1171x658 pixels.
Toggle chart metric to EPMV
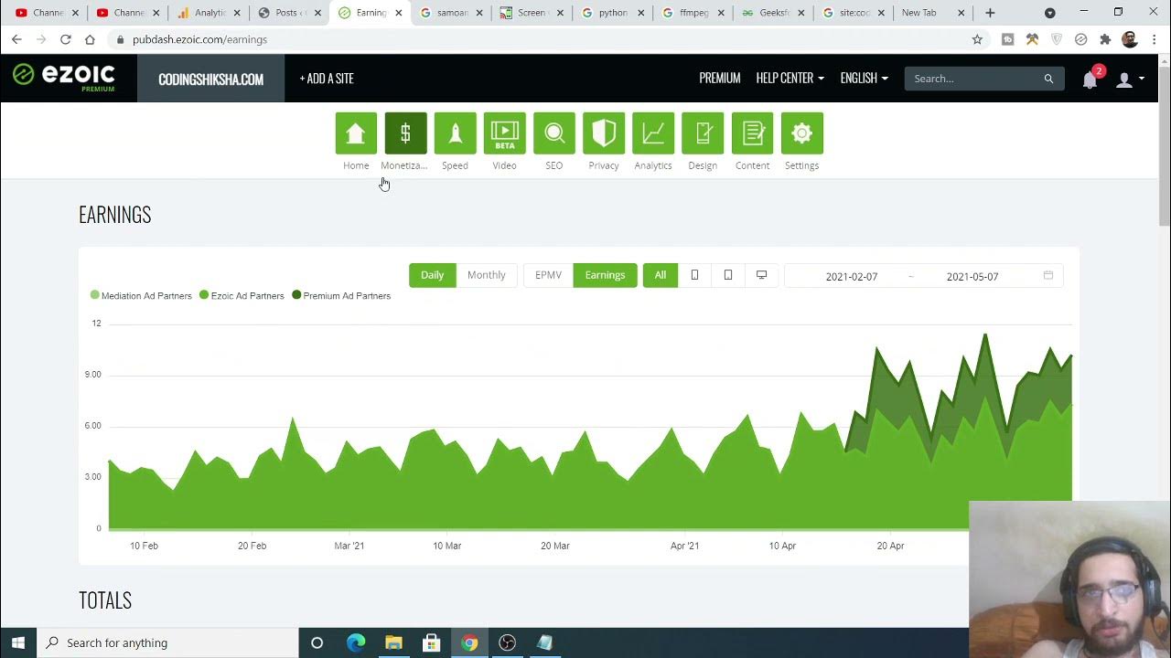click(x=548, y=275)
